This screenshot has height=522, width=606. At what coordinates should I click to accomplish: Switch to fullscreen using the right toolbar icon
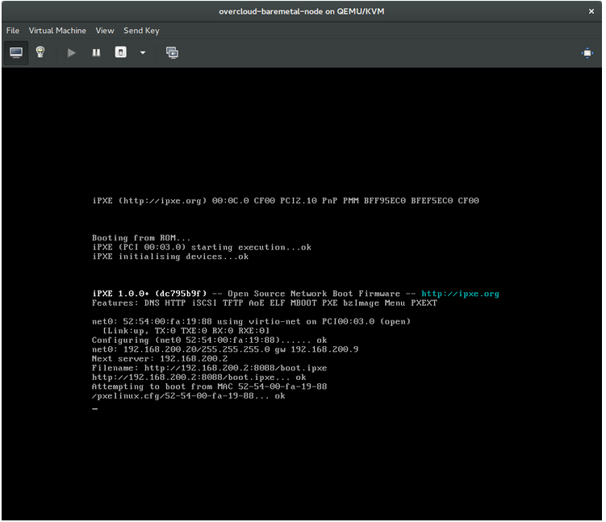(x=587, y=52)
